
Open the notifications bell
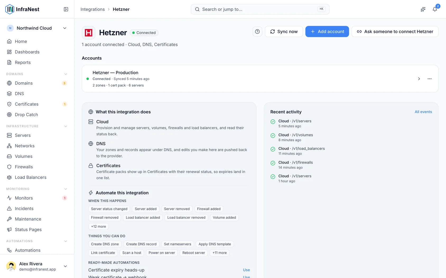[435, 9]
